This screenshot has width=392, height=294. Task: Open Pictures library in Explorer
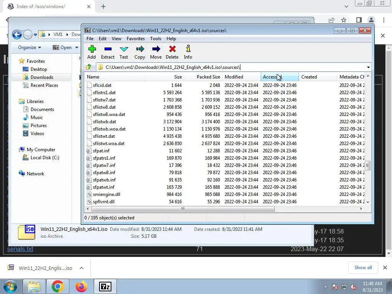click(x=34, y=126)
